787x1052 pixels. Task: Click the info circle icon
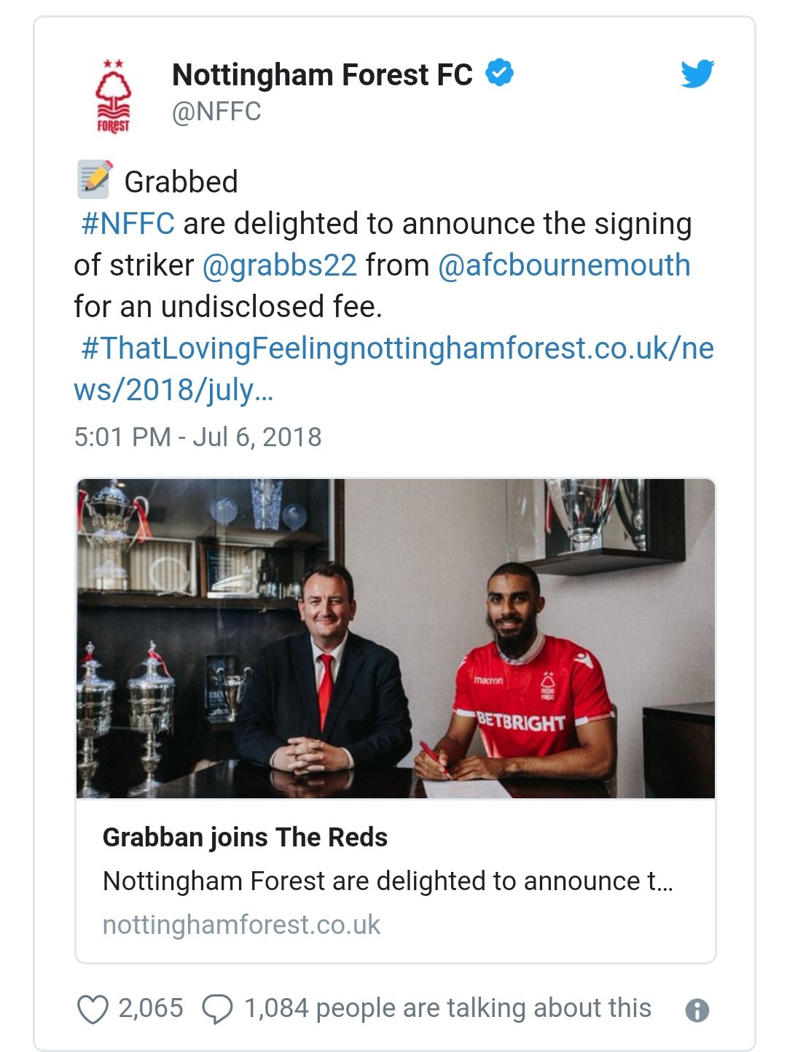[x=697, y=1010]
